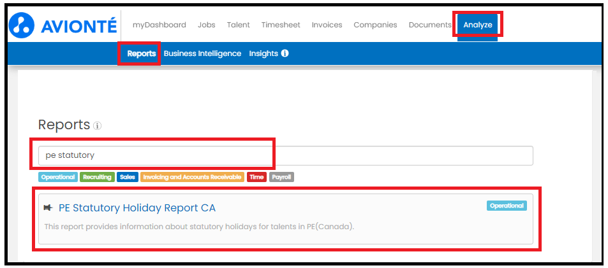The width and height of the screenshot is (608, 268).
Task: Navigate to Invoices
Action: coord(327,25)
